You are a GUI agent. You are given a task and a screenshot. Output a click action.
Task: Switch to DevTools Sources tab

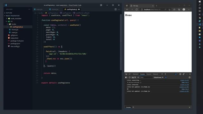(149, 74)
